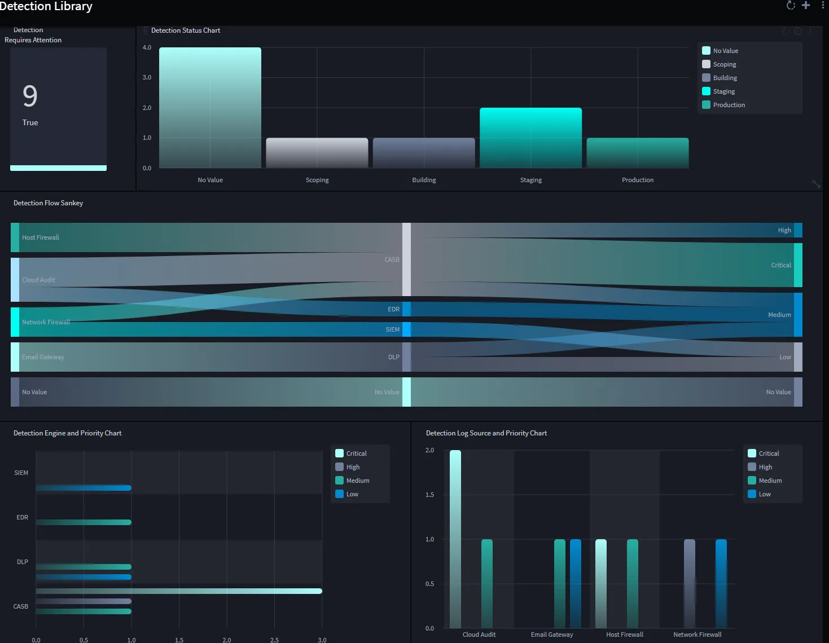This screenshot has width=829, height=643.
Task: Open the Detection Status Chart time-range clock
Action: [798, 31]
